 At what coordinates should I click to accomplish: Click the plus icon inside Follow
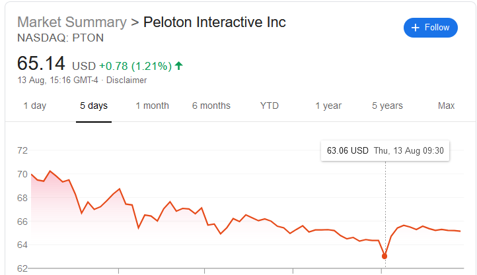tap(416, 28)
